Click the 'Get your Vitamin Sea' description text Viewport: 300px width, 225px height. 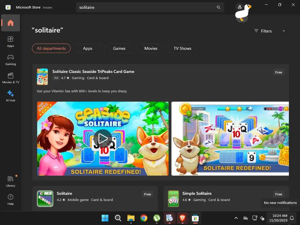tap(82, 91)
